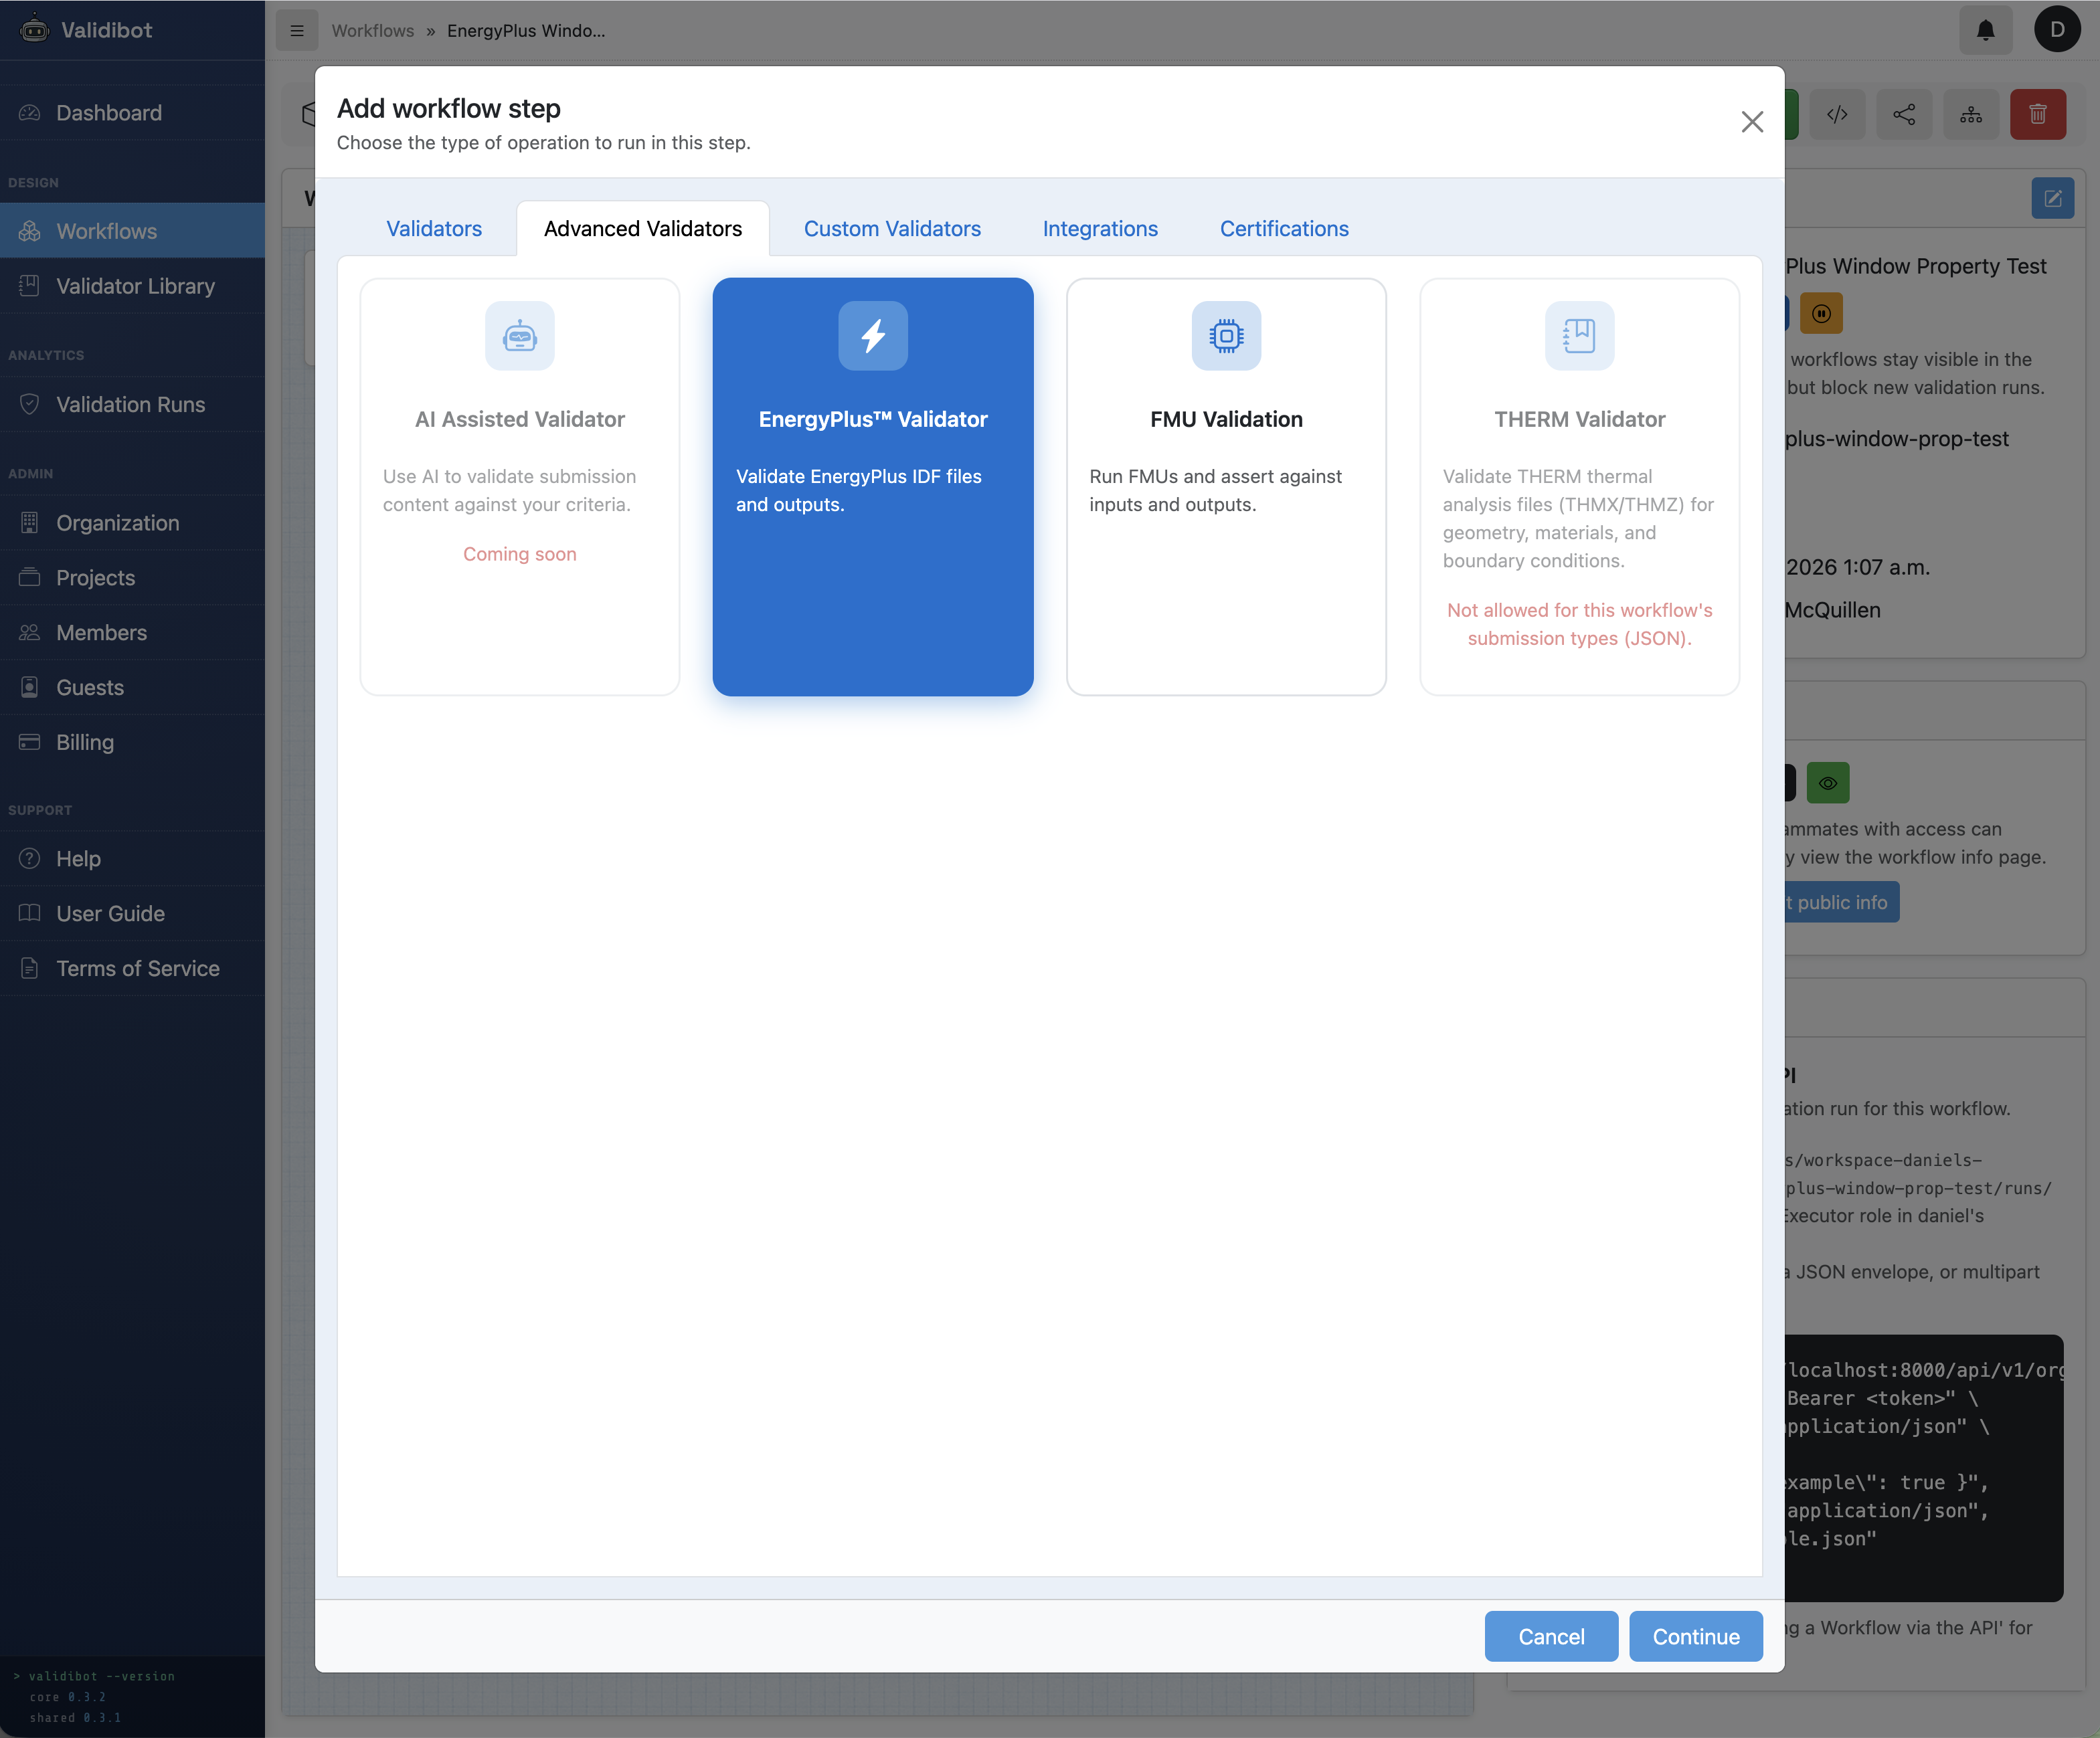Screen dimensions: 2100x1738
Task: Click the Validibot robot logo
Action: click(x=34, y=29)
